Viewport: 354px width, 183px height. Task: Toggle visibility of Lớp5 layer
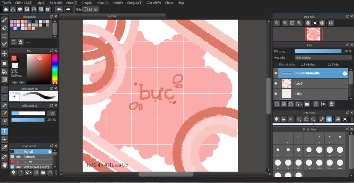click(276, 83)
